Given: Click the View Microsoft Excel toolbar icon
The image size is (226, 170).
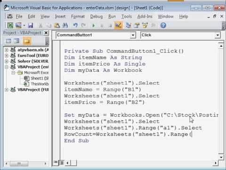Looking at the screenshot, I should tap(10, 25).
